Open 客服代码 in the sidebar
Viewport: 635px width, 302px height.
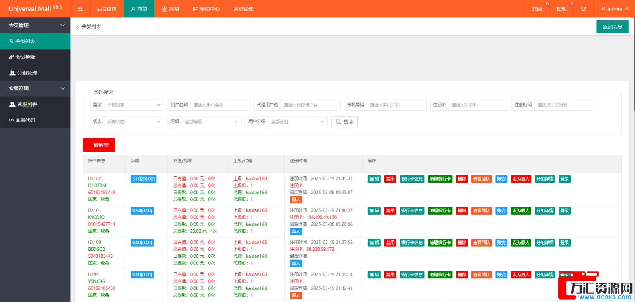pyautogui.click(x=35, y=120)
